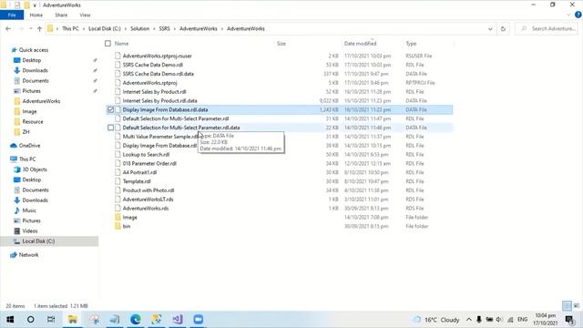Open Quick Access Toolbar customize dropdown

click(x=35, y=5)
